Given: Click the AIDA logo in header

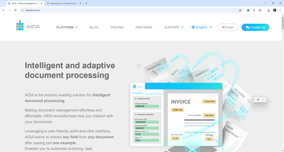Looking at the screenshot, I should click(x=28, y=26).
